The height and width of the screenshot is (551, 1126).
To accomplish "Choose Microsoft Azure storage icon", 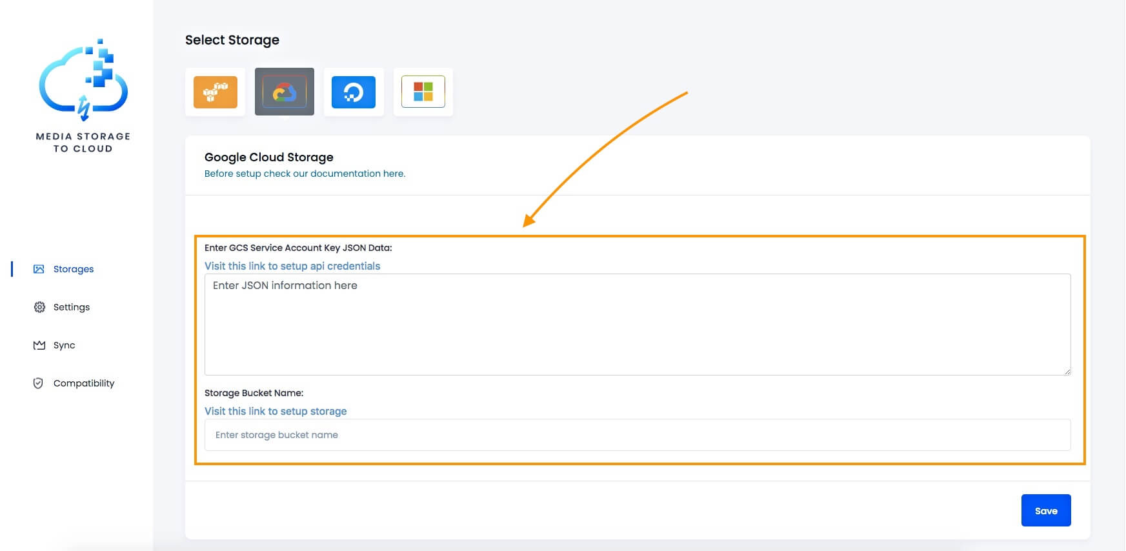I will point(423,92).
